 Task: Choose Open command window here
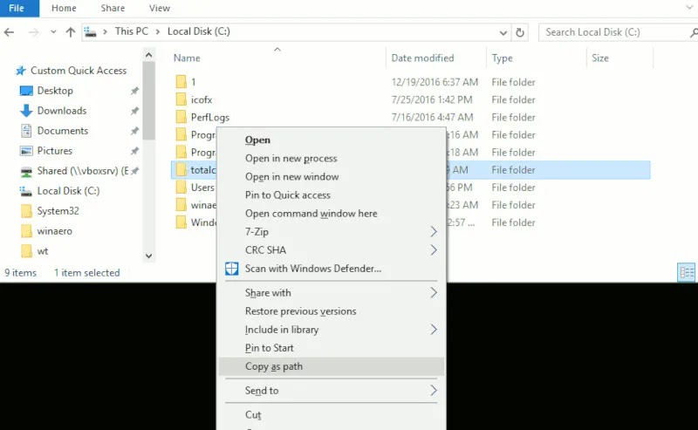(x=332, y=213)
